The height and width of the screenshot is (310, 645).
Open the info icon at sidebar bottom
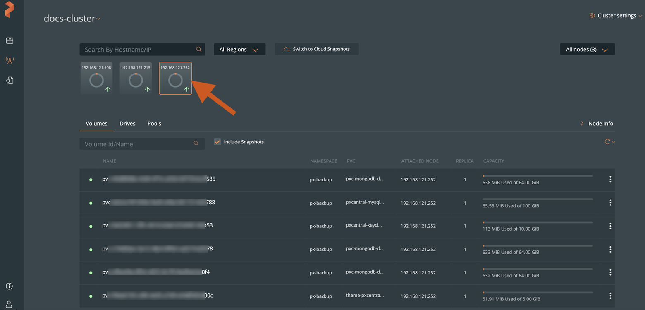click(9, 286)
